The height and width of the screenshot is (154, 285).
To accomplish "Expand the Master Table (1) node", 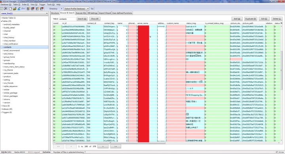I will (x=1, y=18).
